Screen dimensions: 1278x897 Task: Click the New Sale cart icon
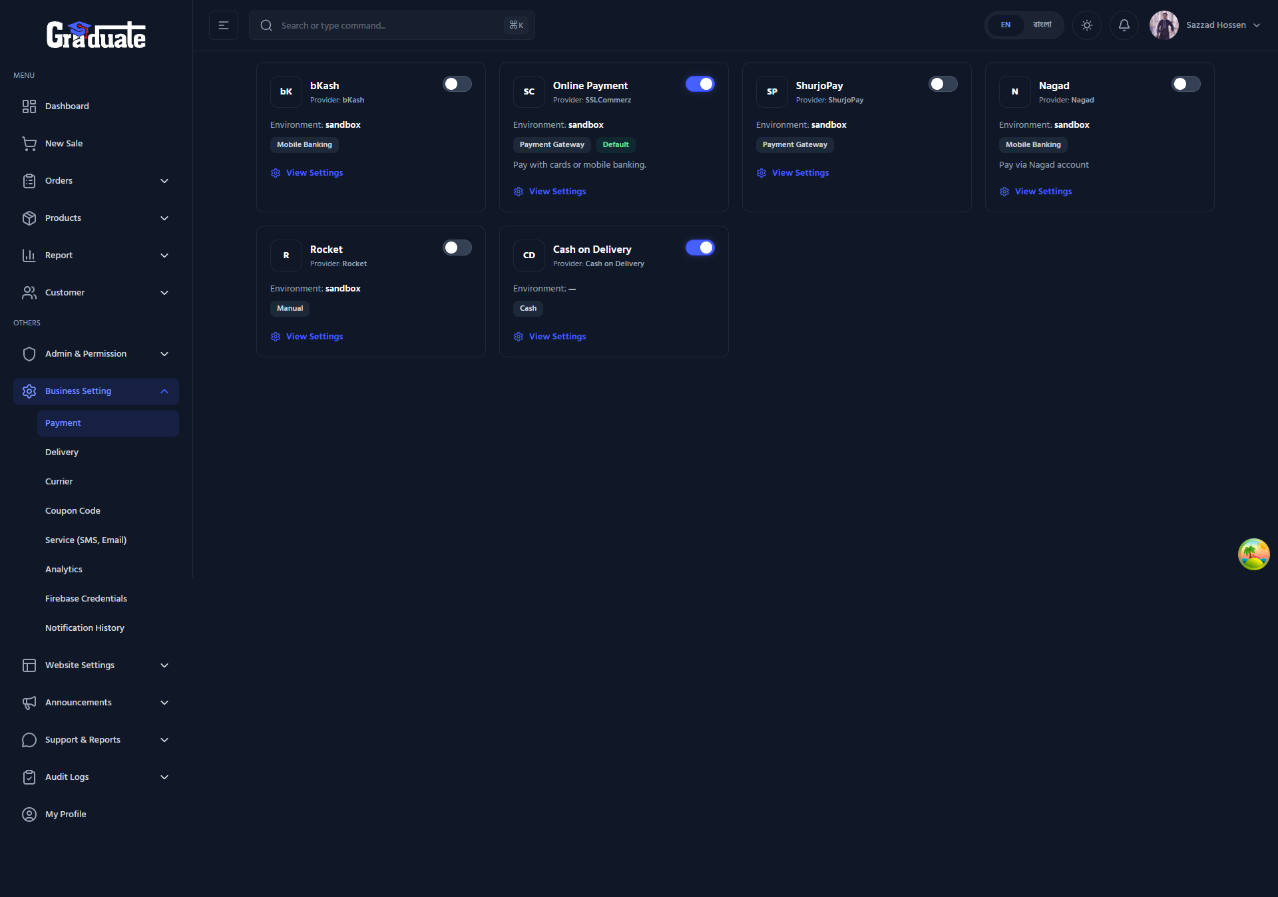point(29,144)
